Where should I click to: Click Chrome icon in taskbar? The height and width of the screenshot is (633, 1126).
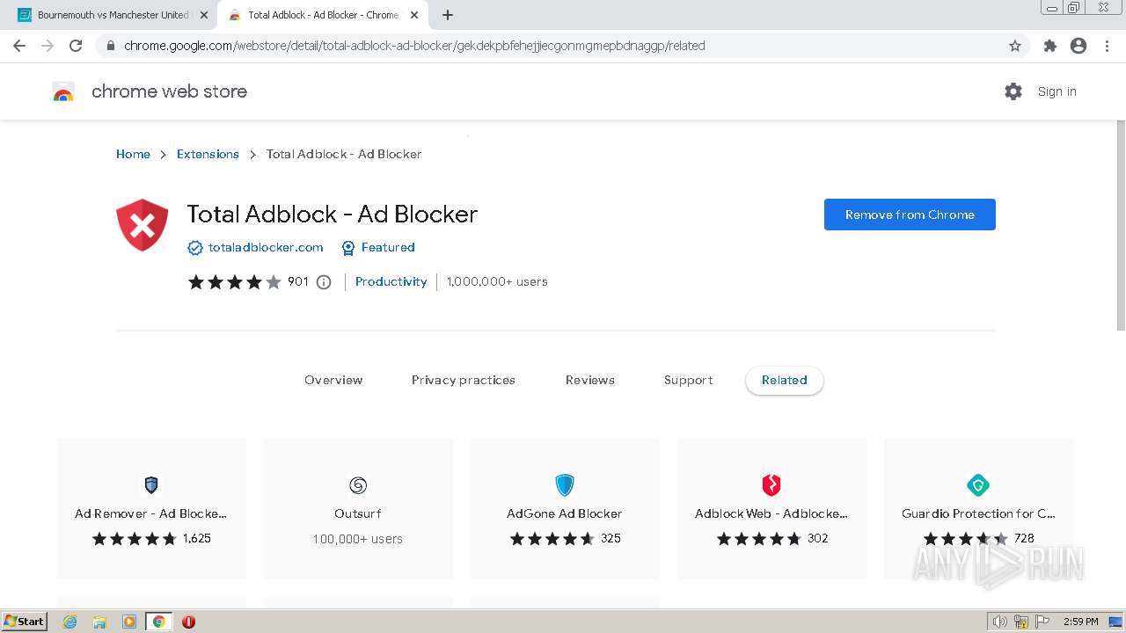(159, 622)
